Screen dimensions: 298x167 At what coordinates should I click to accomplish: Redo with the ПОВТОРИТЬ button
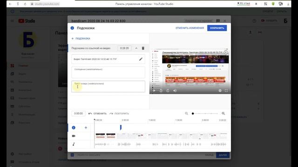point(119,114)
